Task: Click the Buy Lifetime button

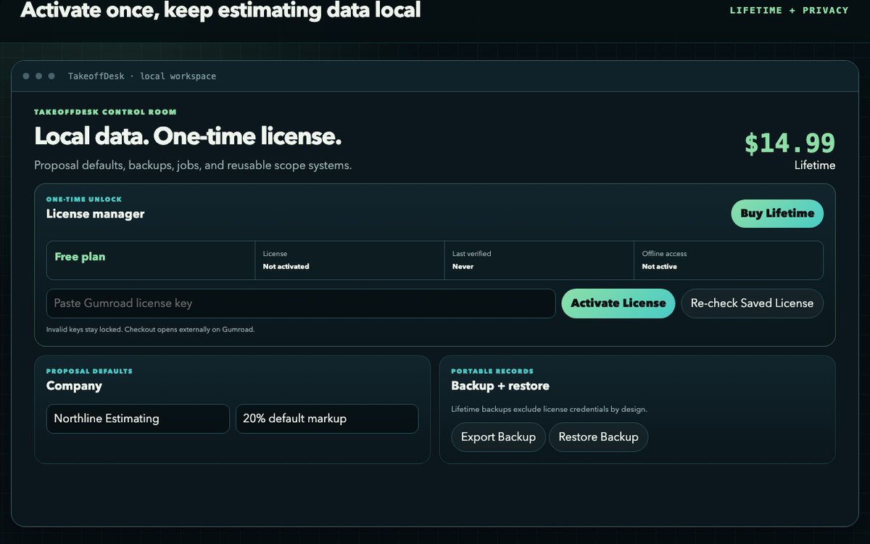Action: [x=777, y=213]
